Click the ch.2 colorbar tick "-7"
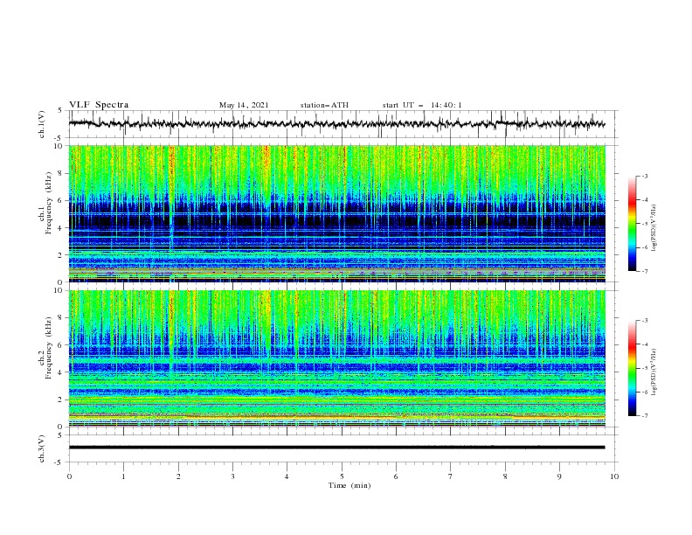The height and width of the screenshot is (535, 692). (644, 416)
